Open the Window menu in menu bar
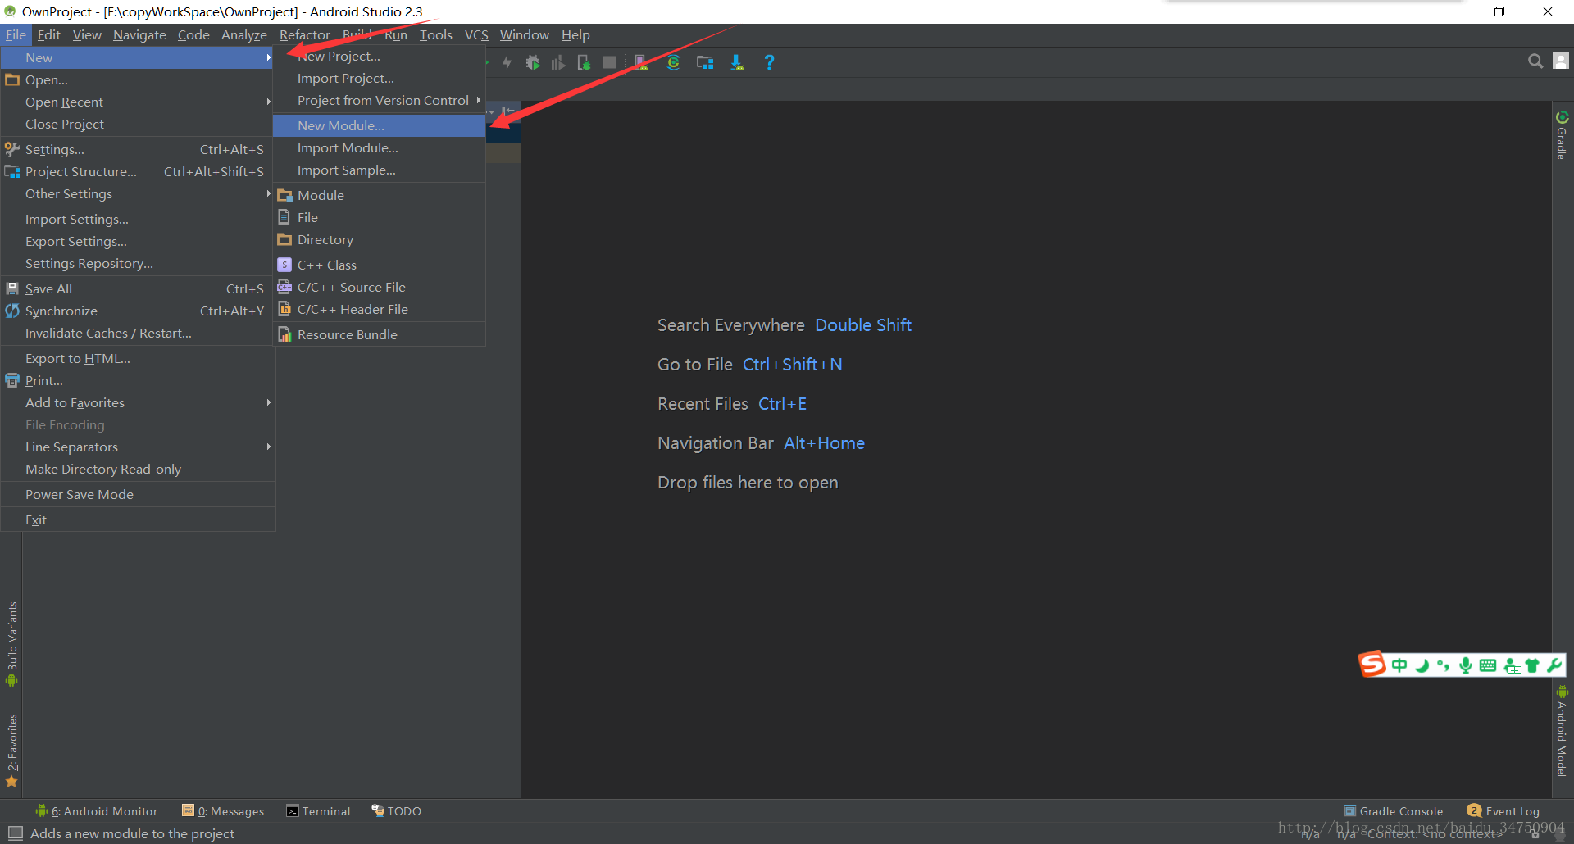Viewport: 1574px width, 844px height. (x=525, y=34)
